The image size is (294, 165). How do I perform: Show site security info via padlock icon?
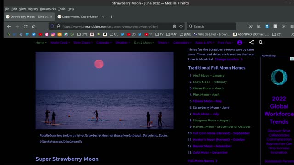pos(58,27)
